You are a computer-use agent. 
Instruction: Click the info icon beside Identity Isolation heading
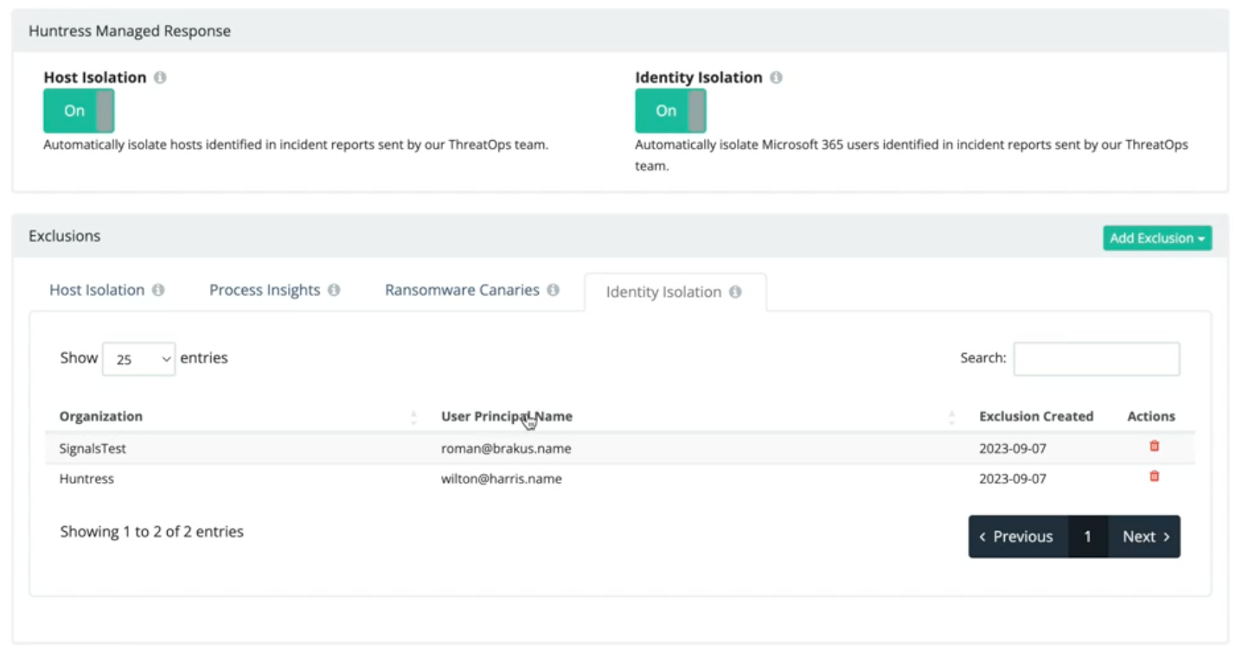(776, 78)
